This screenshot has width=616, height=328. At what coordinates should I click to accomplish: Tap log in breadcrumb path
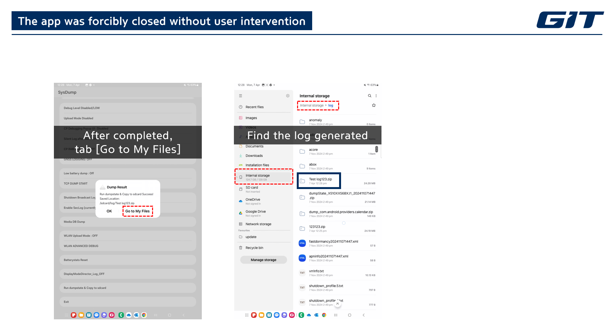330,105
